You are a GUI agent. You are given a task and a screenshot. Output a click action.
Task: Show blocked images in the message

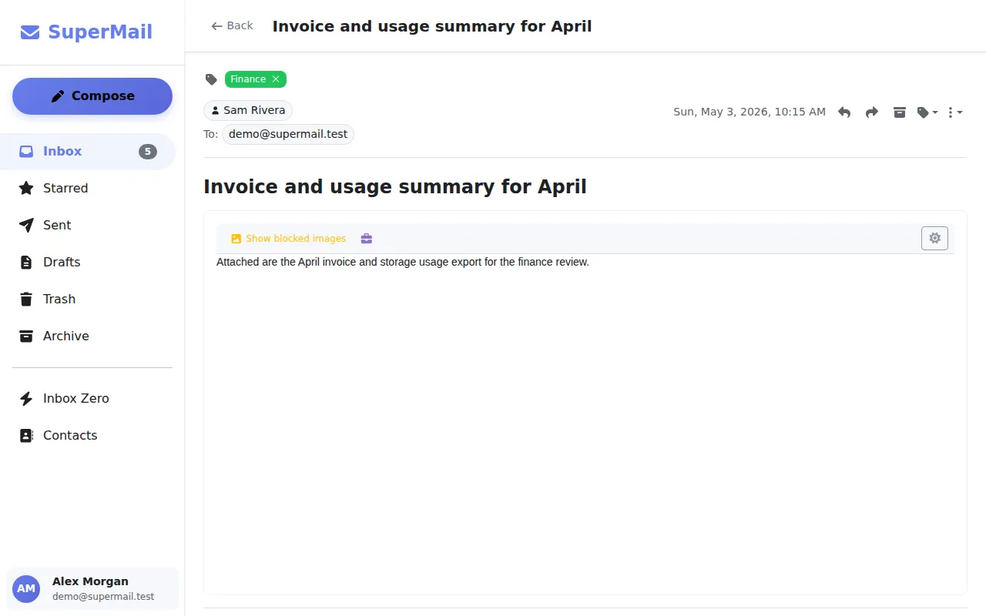point(289,239)
